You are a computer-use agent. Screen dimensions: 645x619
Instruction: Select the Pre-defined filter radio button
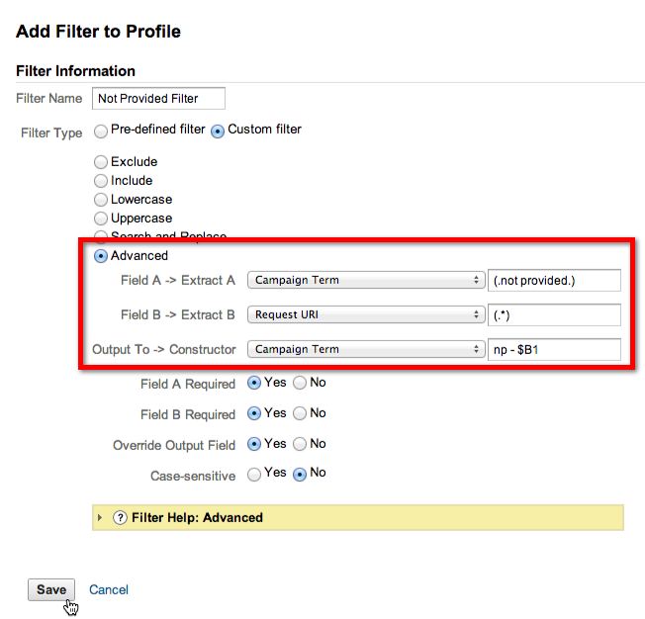click(x=101, y=130)
